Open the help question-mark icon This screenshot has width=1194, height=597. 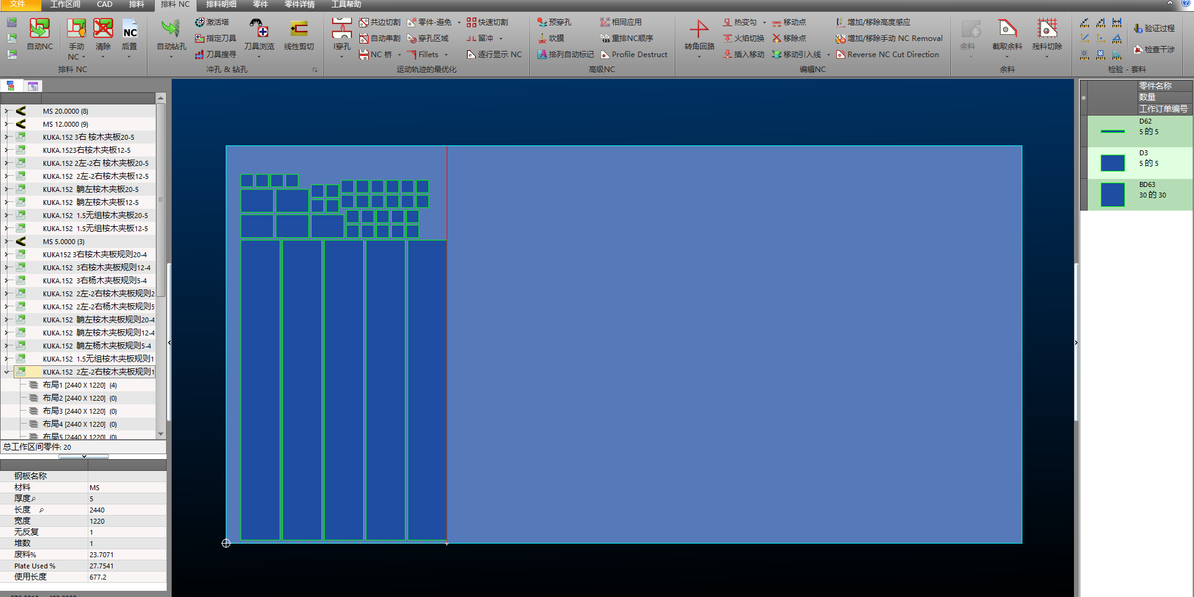pos(1185,4)
